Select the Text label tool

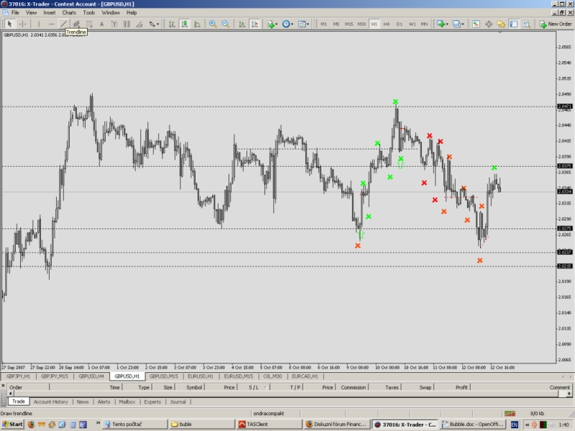coord(101,24)
